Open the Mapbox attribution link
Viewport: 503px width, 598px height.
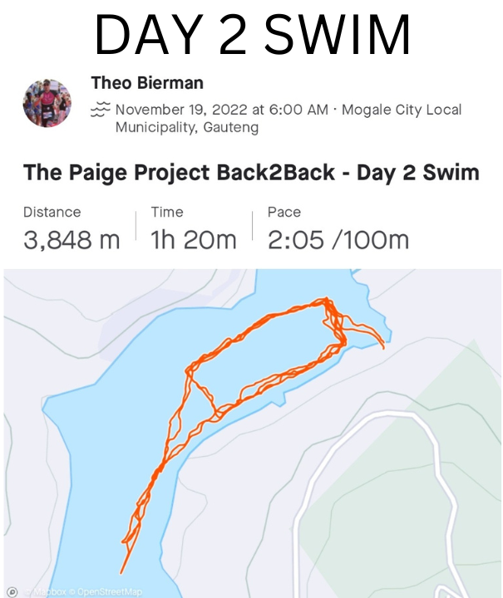[44, 592]
